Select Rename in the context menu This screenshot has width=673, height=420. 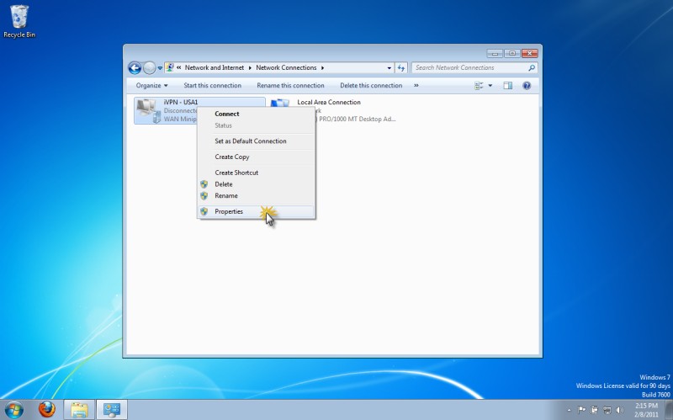(257, 196)
